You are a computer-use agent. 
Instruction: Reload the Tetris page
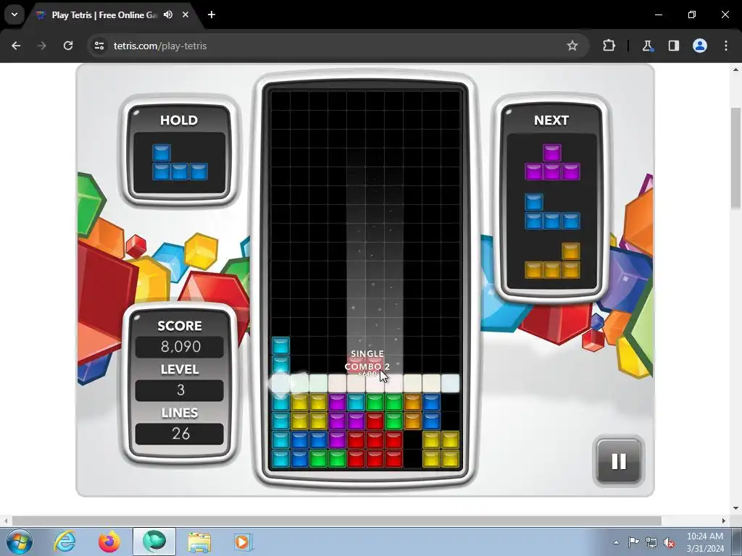(68, 46)
